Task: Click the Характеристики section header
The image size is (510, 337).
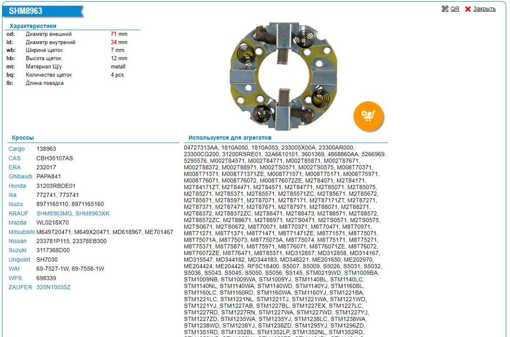Action: pos(33,26)
